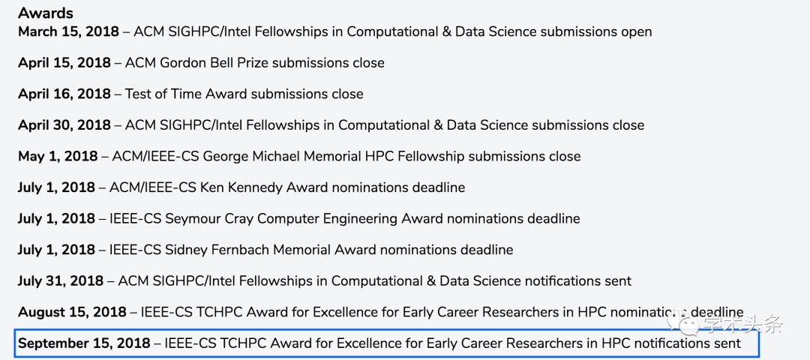Click the Ken Kennedy Award nominations deadline
Image resolution: width=810 pixels, height=360 pixels.
click(241, 187)
